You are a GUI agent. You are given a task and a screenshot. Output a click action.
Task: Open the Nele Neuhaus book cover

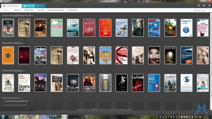coord(187,55)
